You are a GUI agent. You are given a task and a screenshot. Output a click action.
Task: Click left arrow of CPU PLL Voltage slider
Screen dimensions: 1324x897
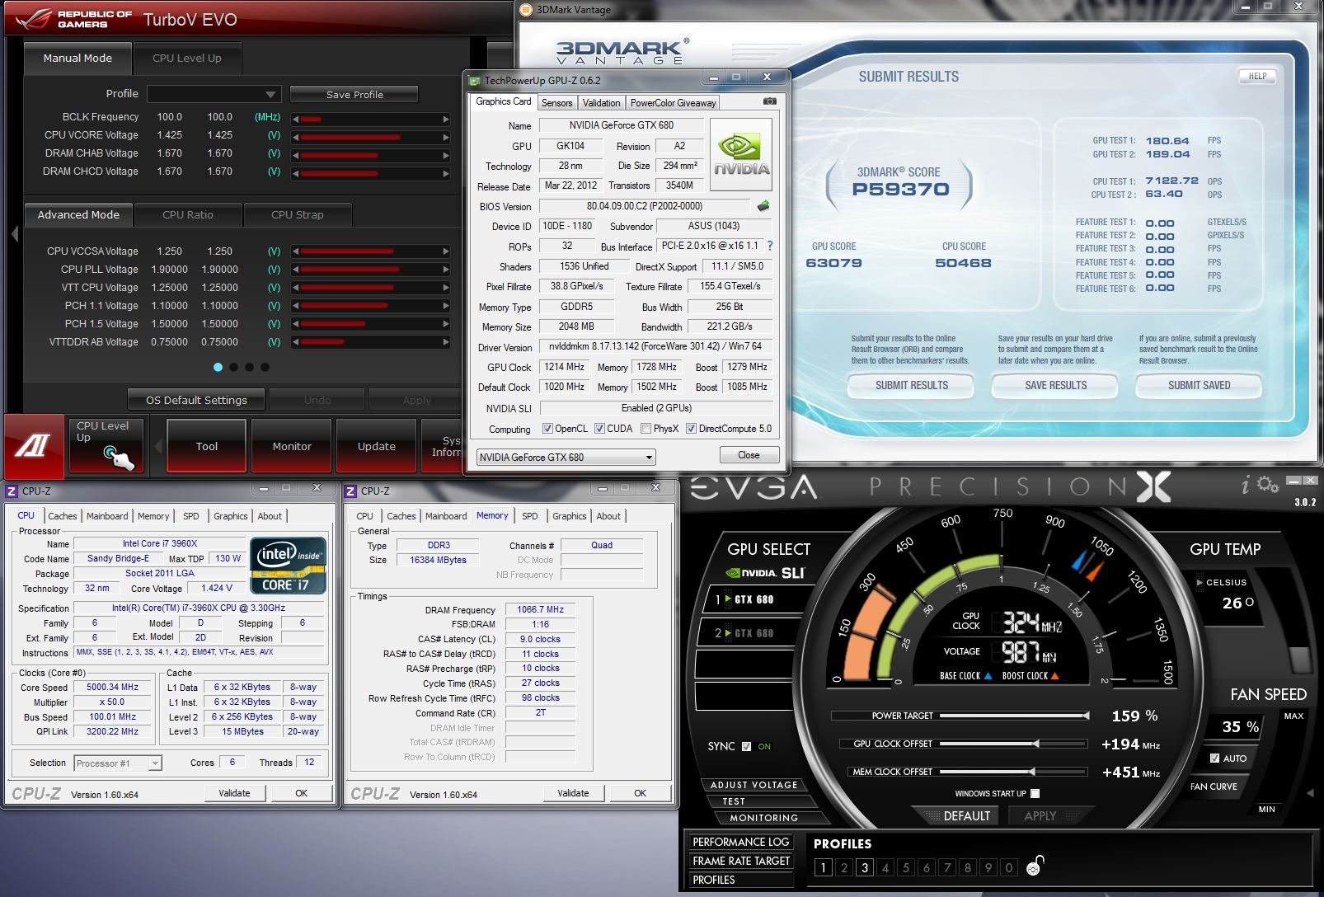295,270
